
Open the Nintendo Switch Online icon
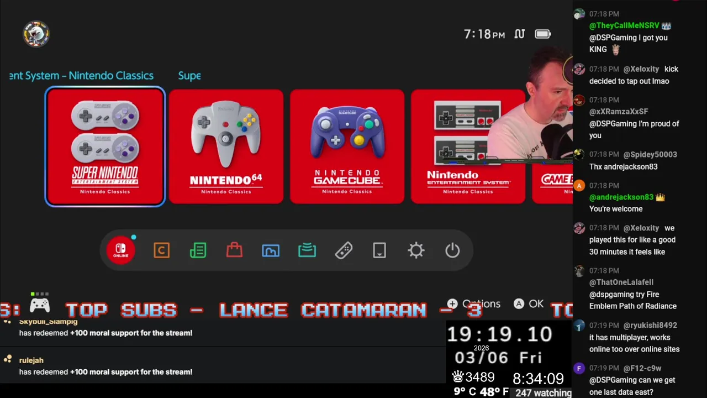pos(121,251)
